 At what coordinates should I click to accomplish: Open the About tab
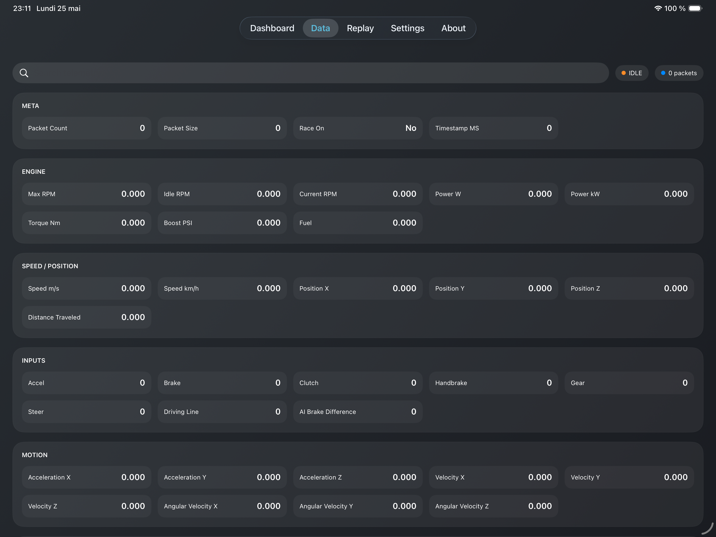(453, 28)
